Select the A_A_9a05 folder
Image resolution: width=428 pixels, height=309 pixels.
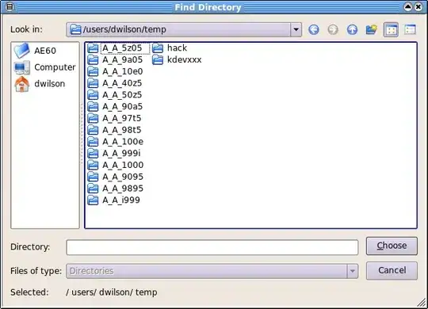pyautogui.click(x=115, y=59)
